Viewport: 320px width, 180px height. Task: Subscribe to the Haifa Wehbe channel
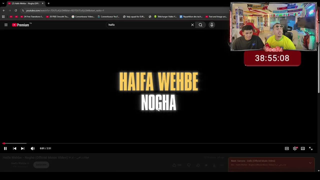41,165
